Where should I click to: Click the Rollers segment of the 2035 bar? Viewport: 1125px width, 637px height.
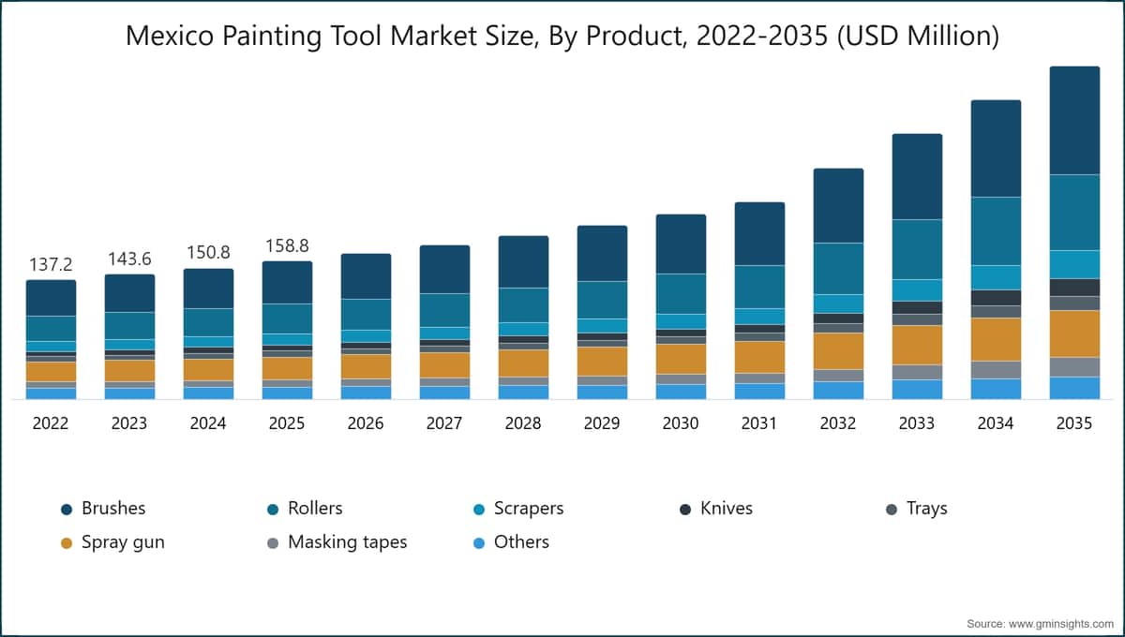coord(1074,213)
